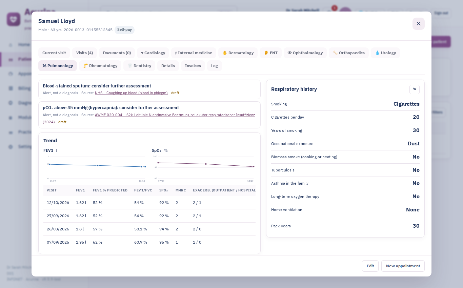The height and width of the screenshot is (288, 463).
Task: Close the Samuel Lloyd patient dialog
Action: pos(418,24)
